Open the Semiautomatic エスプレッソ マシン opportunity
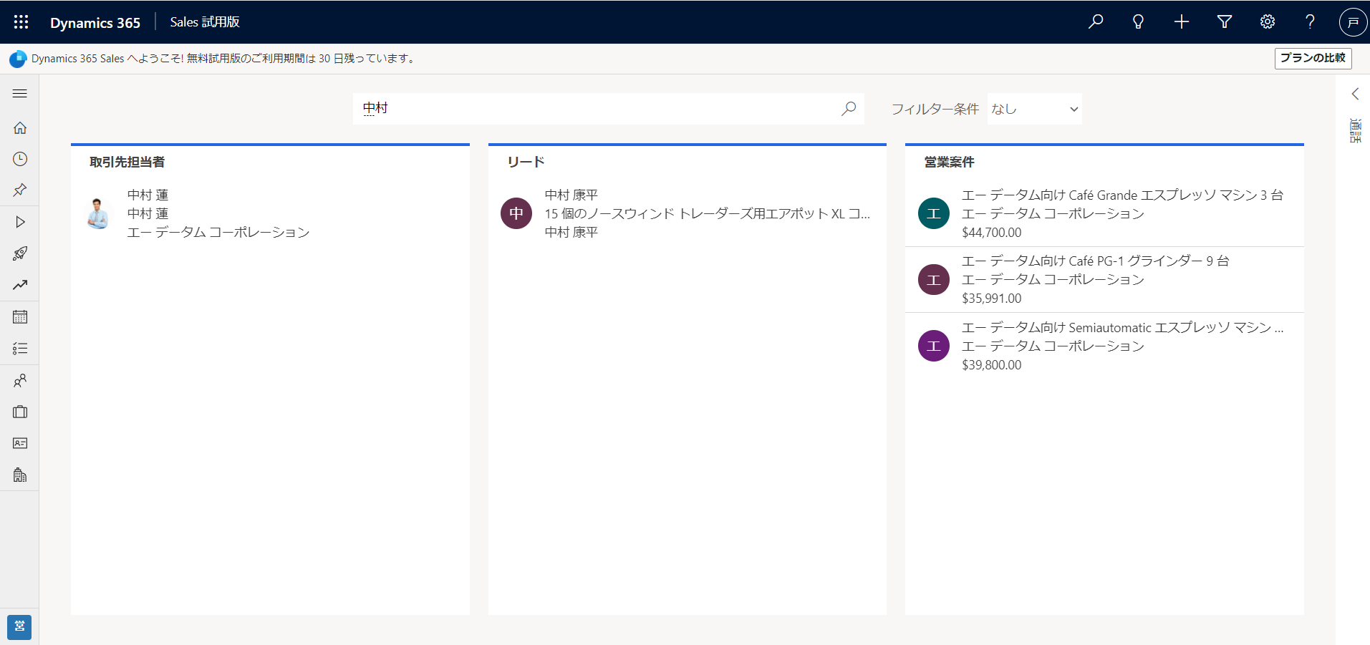 [1104, 346]
